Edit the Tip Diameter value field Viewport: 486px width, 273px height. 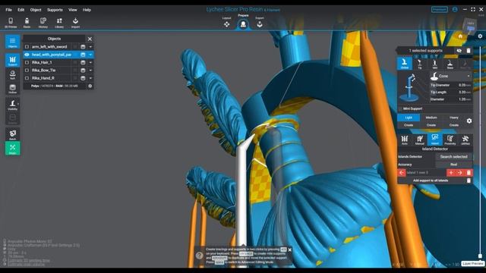(464, 85)
